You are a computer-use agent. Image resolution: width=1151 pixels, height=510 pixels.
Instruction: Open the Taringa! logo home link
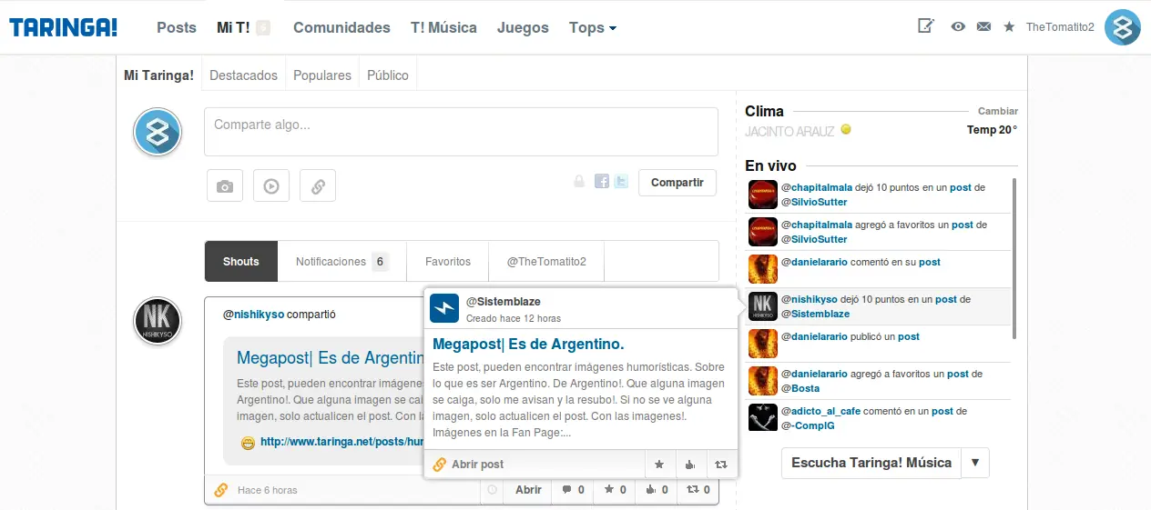pos(64,27)
